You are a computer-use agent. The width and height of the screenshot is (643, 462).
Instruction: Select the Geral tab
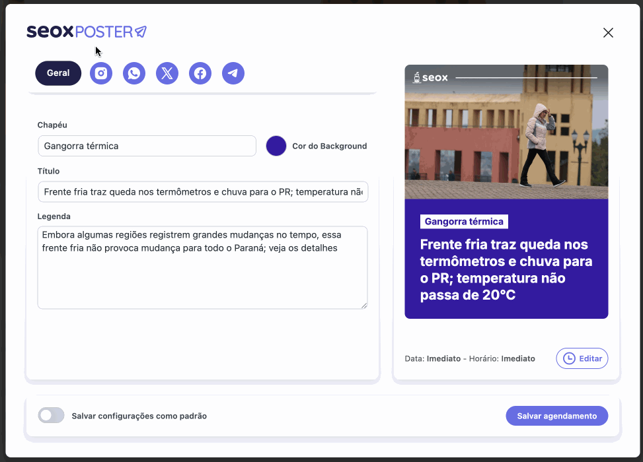[x=58, y=73]
